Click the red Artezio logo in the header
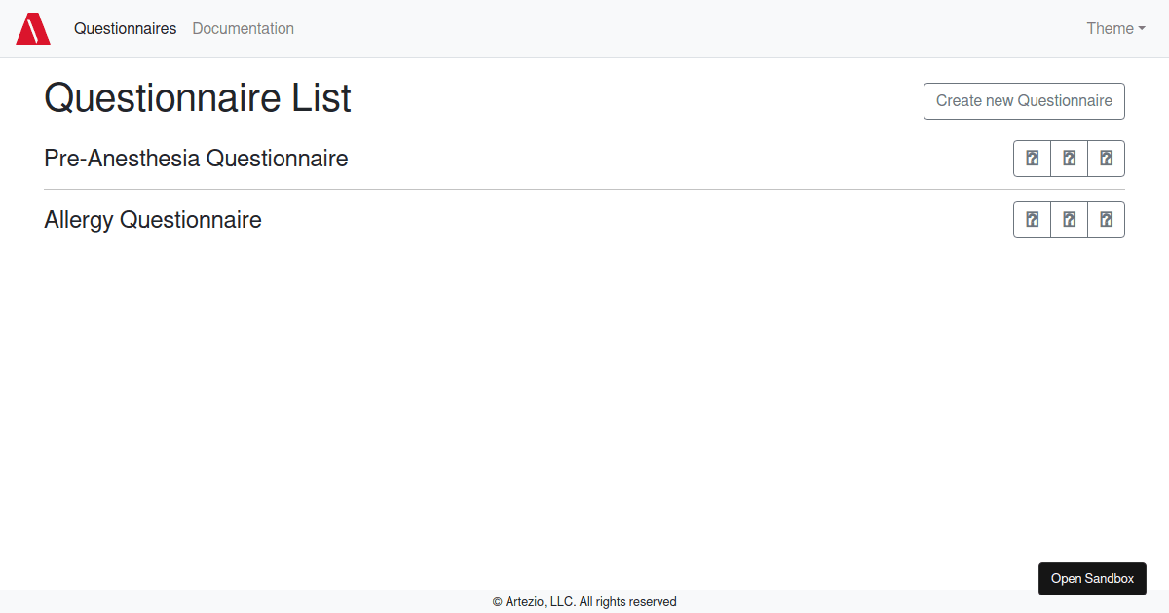 point(33,28)
